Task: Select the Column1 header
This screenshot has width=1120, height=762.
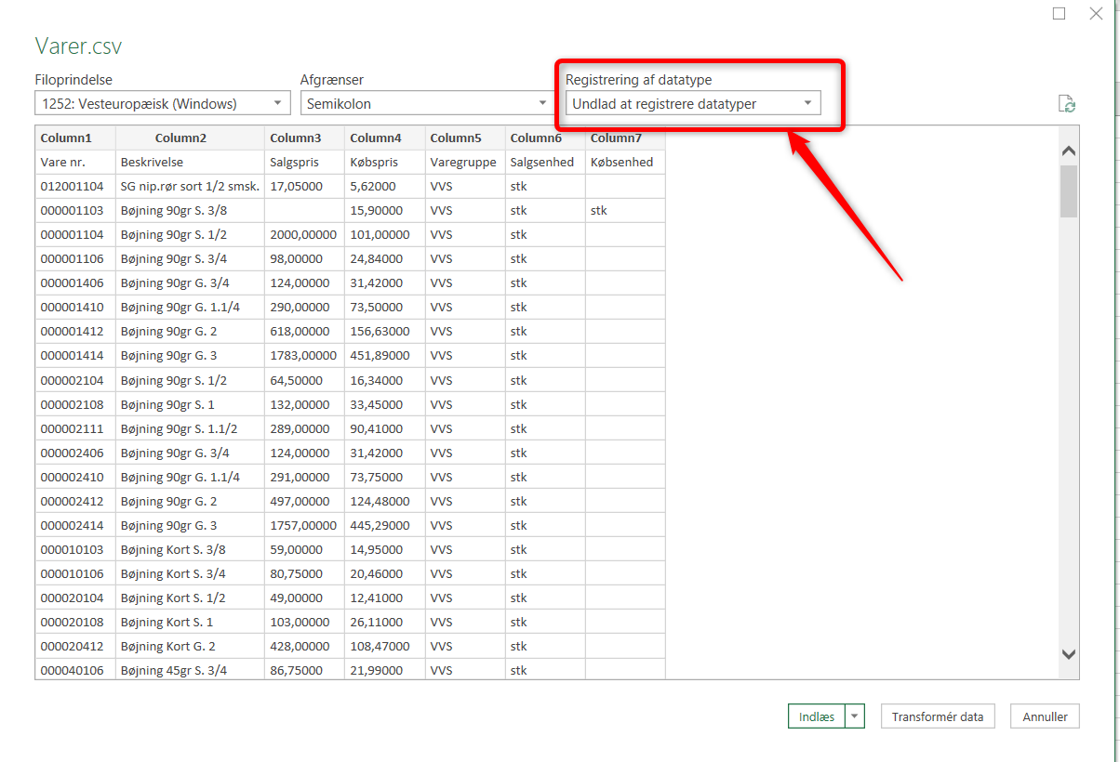Action: tap(74, 138)
